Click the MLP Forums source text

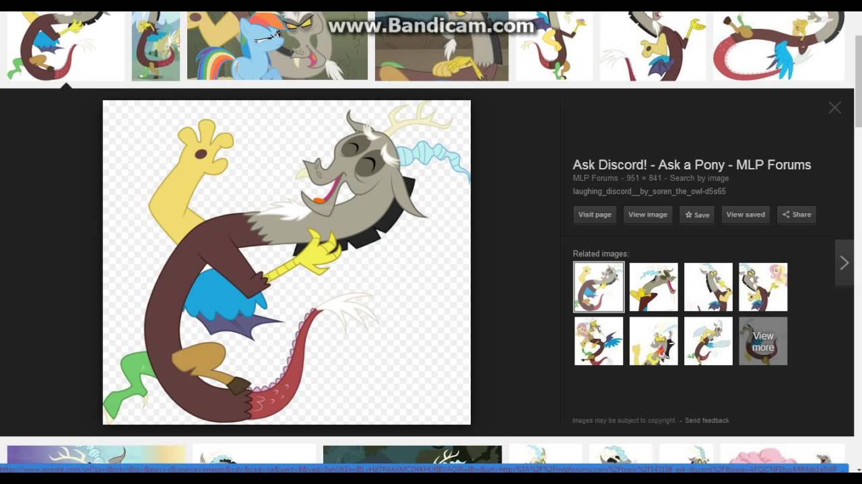[x=595, y=178]
